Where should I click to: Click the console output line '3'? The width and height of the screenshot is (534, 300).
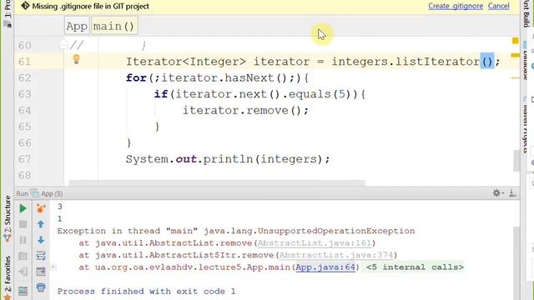tap(60, 207)
